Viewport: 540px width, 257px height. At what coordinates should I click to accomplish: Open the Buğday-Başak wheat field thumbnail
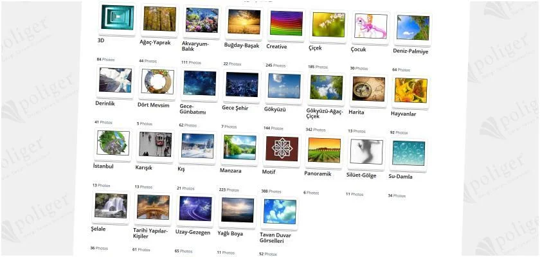coord(244,22)
